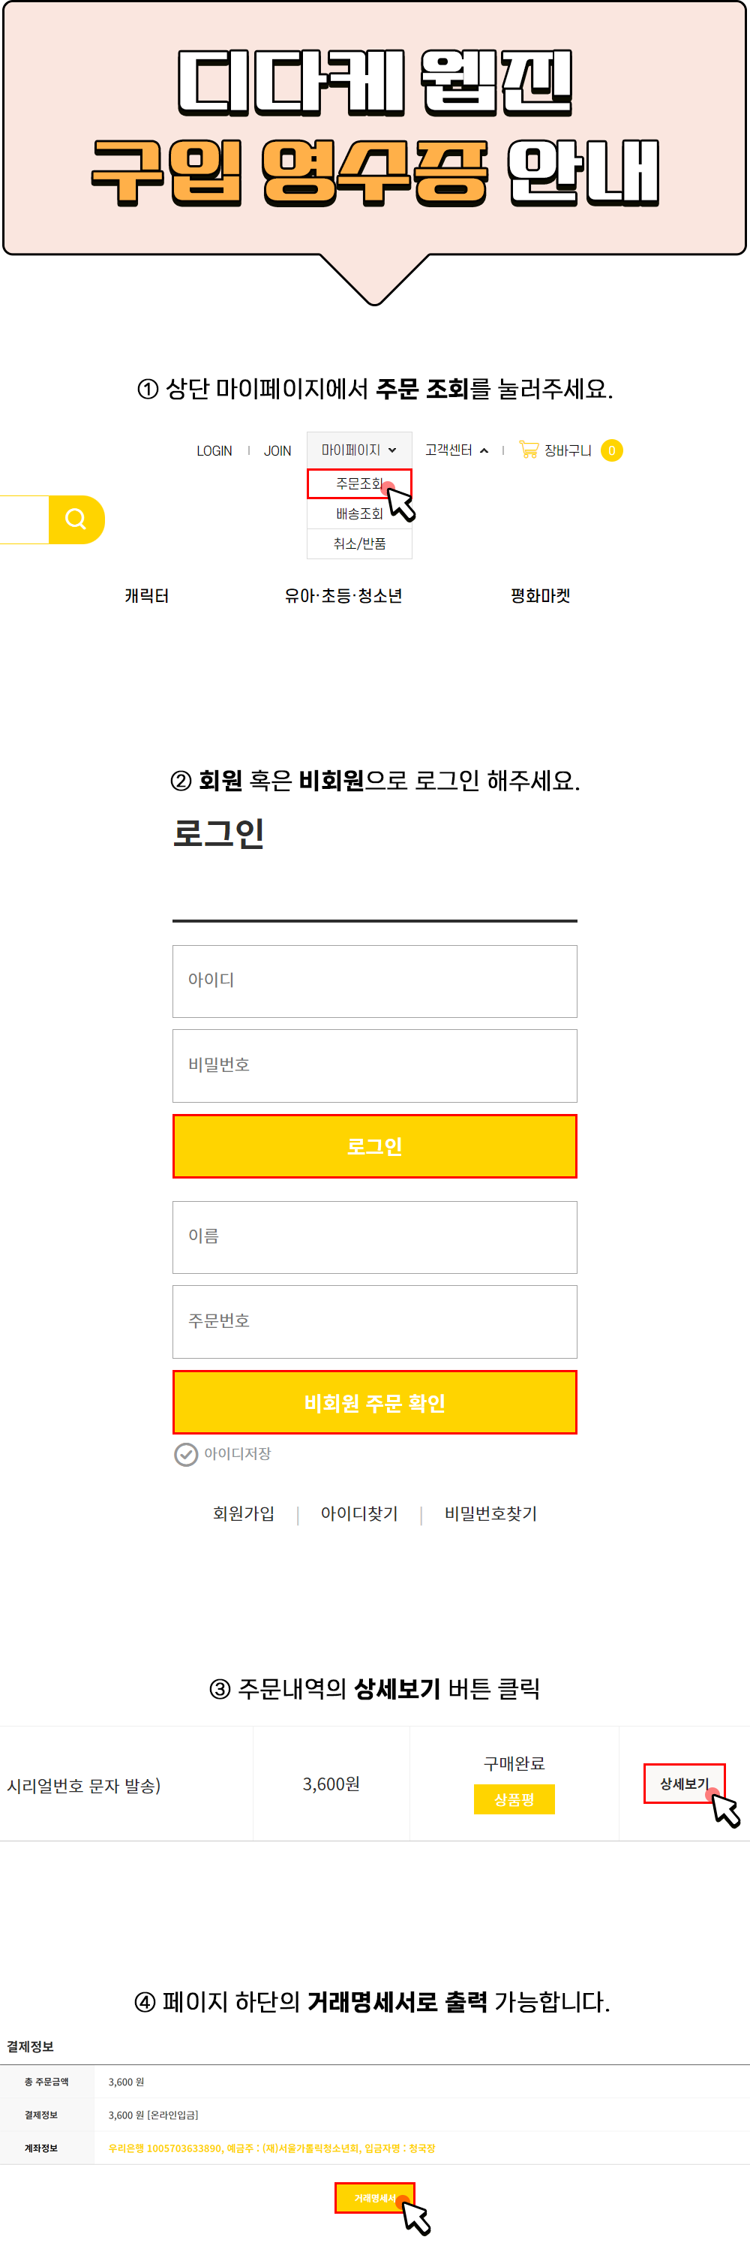Open the shopping cart icon
The height and width of the screenshot is (2252, 750).
[528, 450]
